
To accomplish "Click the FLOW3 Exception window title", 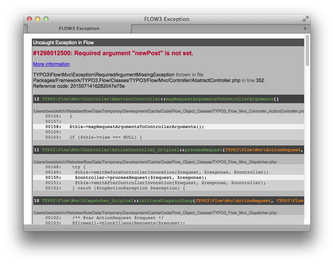I will click(x=167, y=19).
